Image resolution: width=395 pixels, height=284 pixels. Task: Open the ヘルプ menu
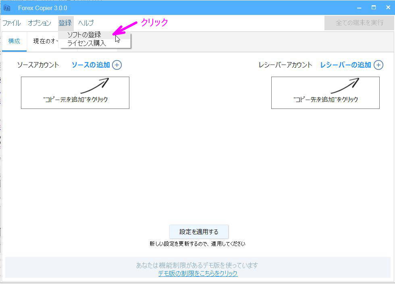tap(86, 23)
